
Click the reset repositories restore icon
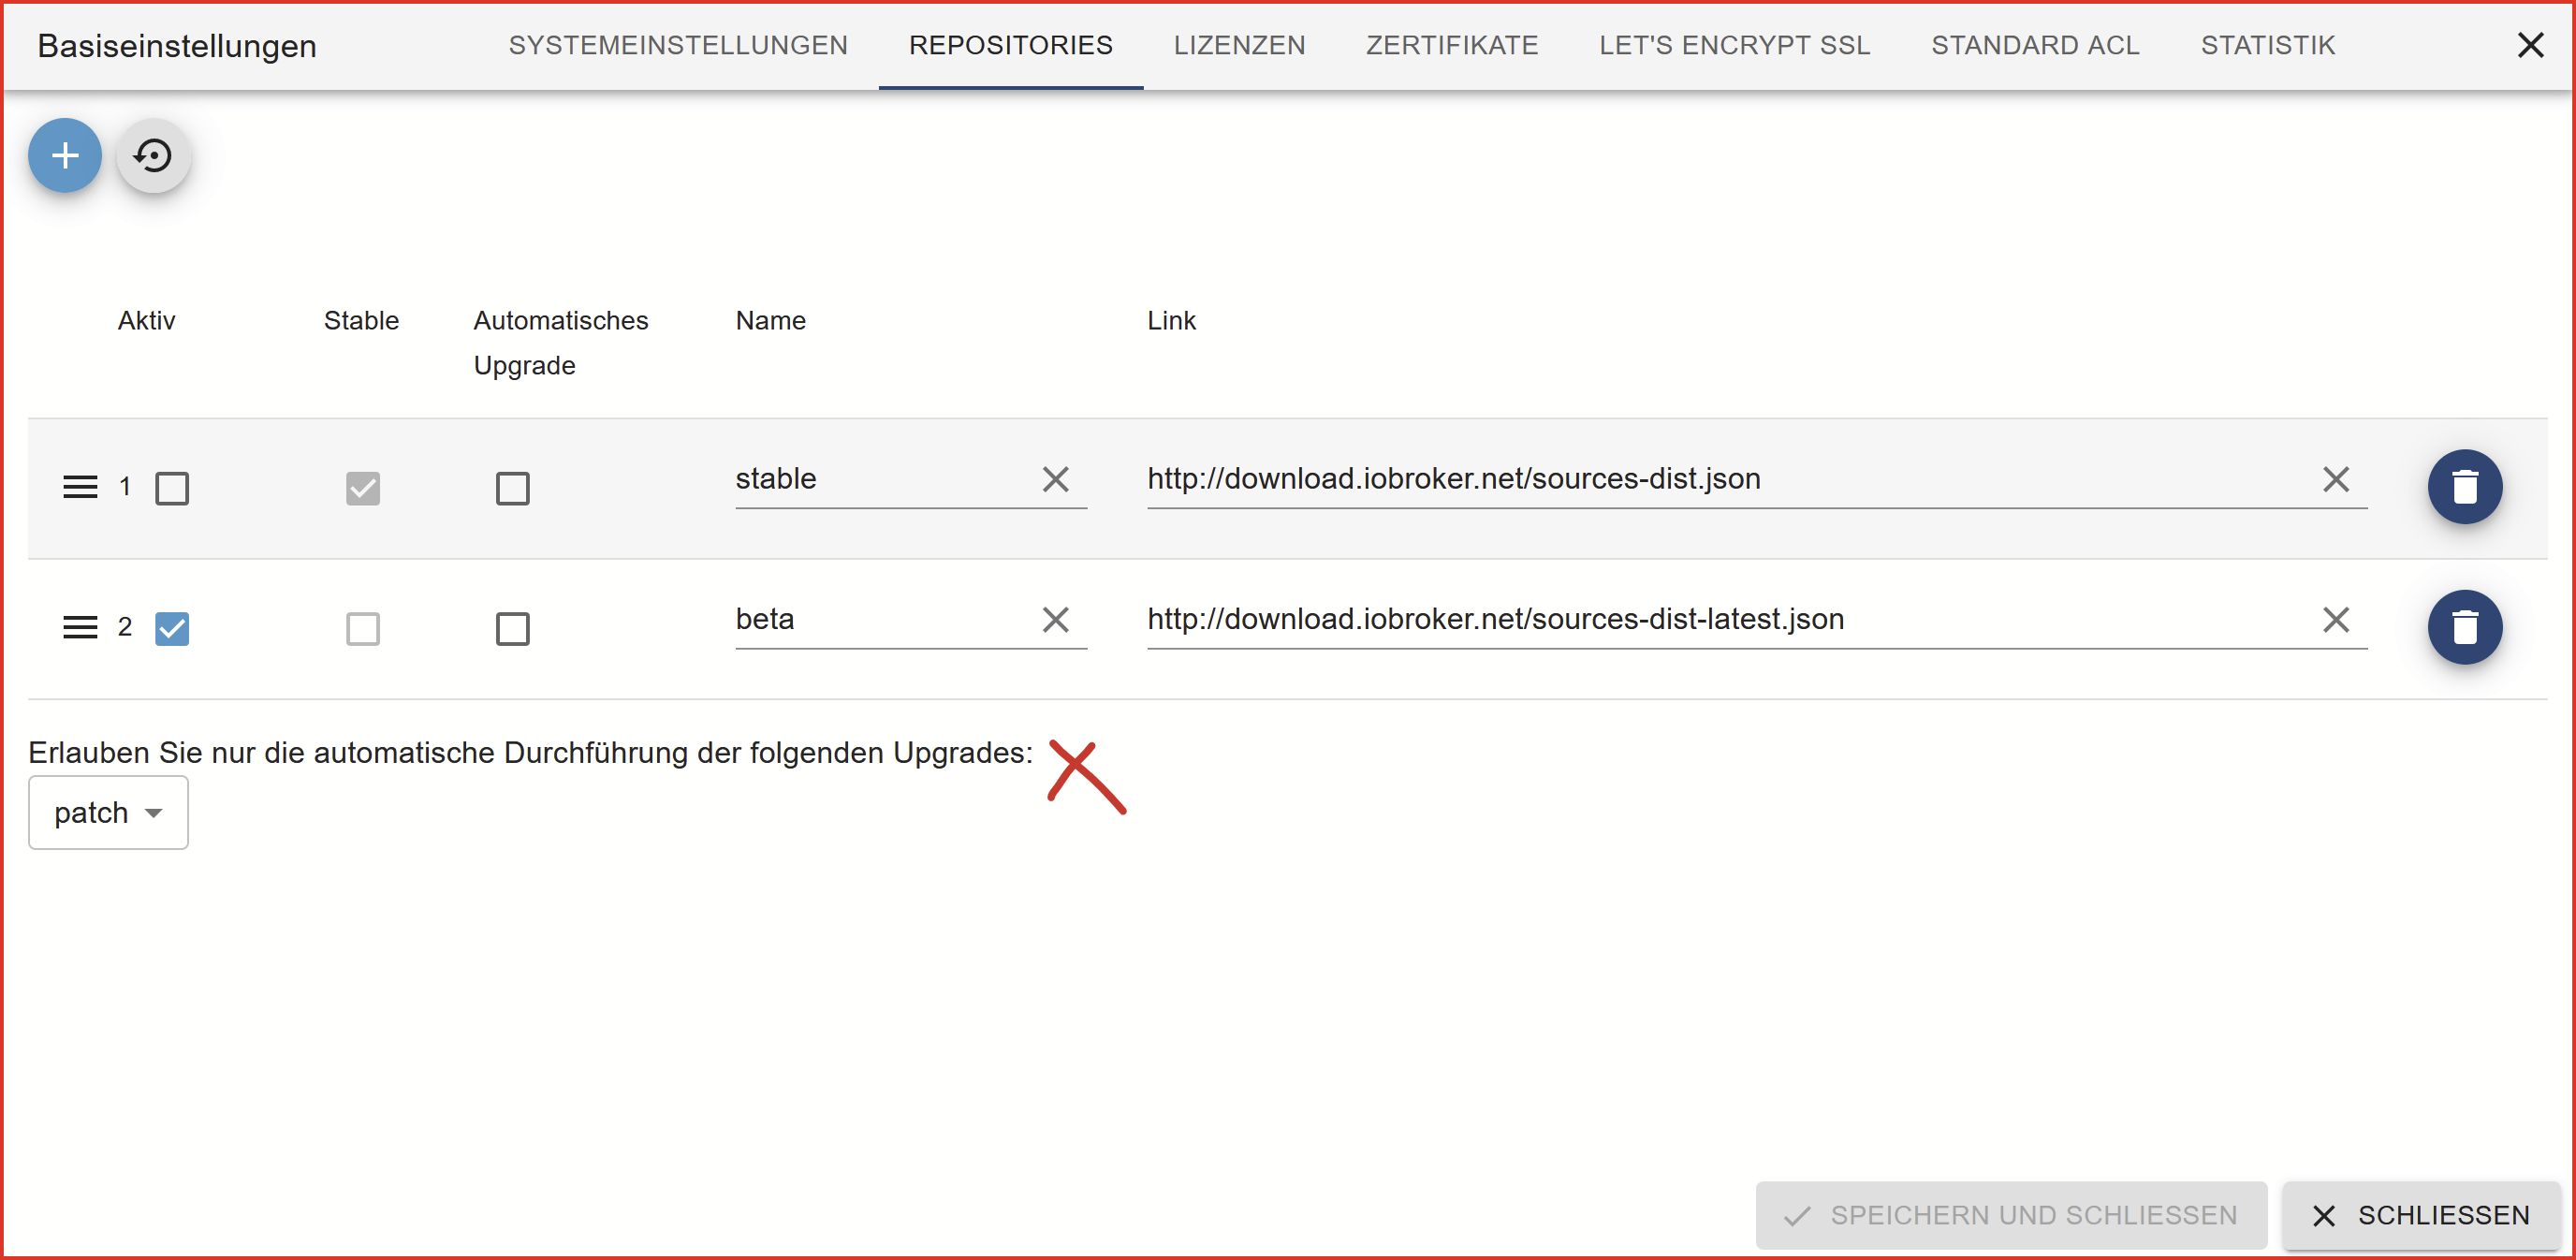pos(153,155)
